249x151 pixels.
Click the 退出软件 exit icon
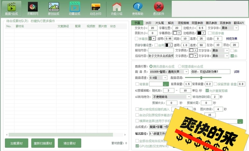pyautogui.click(x=159, y=9)
